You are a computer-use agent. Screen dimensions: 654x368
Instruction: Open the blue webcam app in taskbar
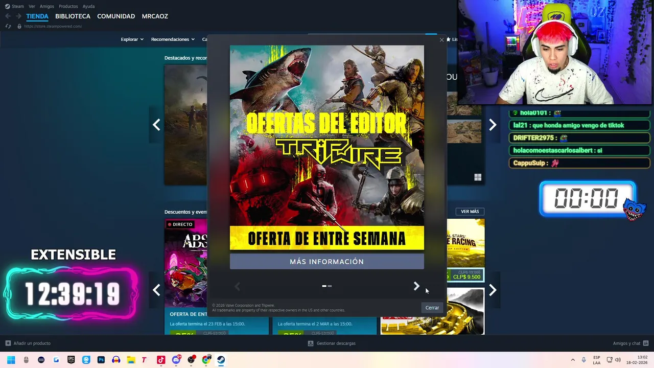[x=86, y=360]
